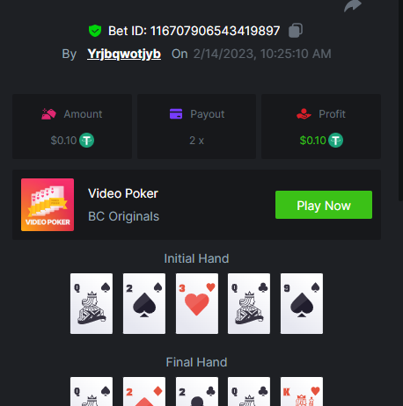The height and width of the screenshot is (406, 403).
Task: Click the Tether coin icon beside Profit
Action: (335, 141)
